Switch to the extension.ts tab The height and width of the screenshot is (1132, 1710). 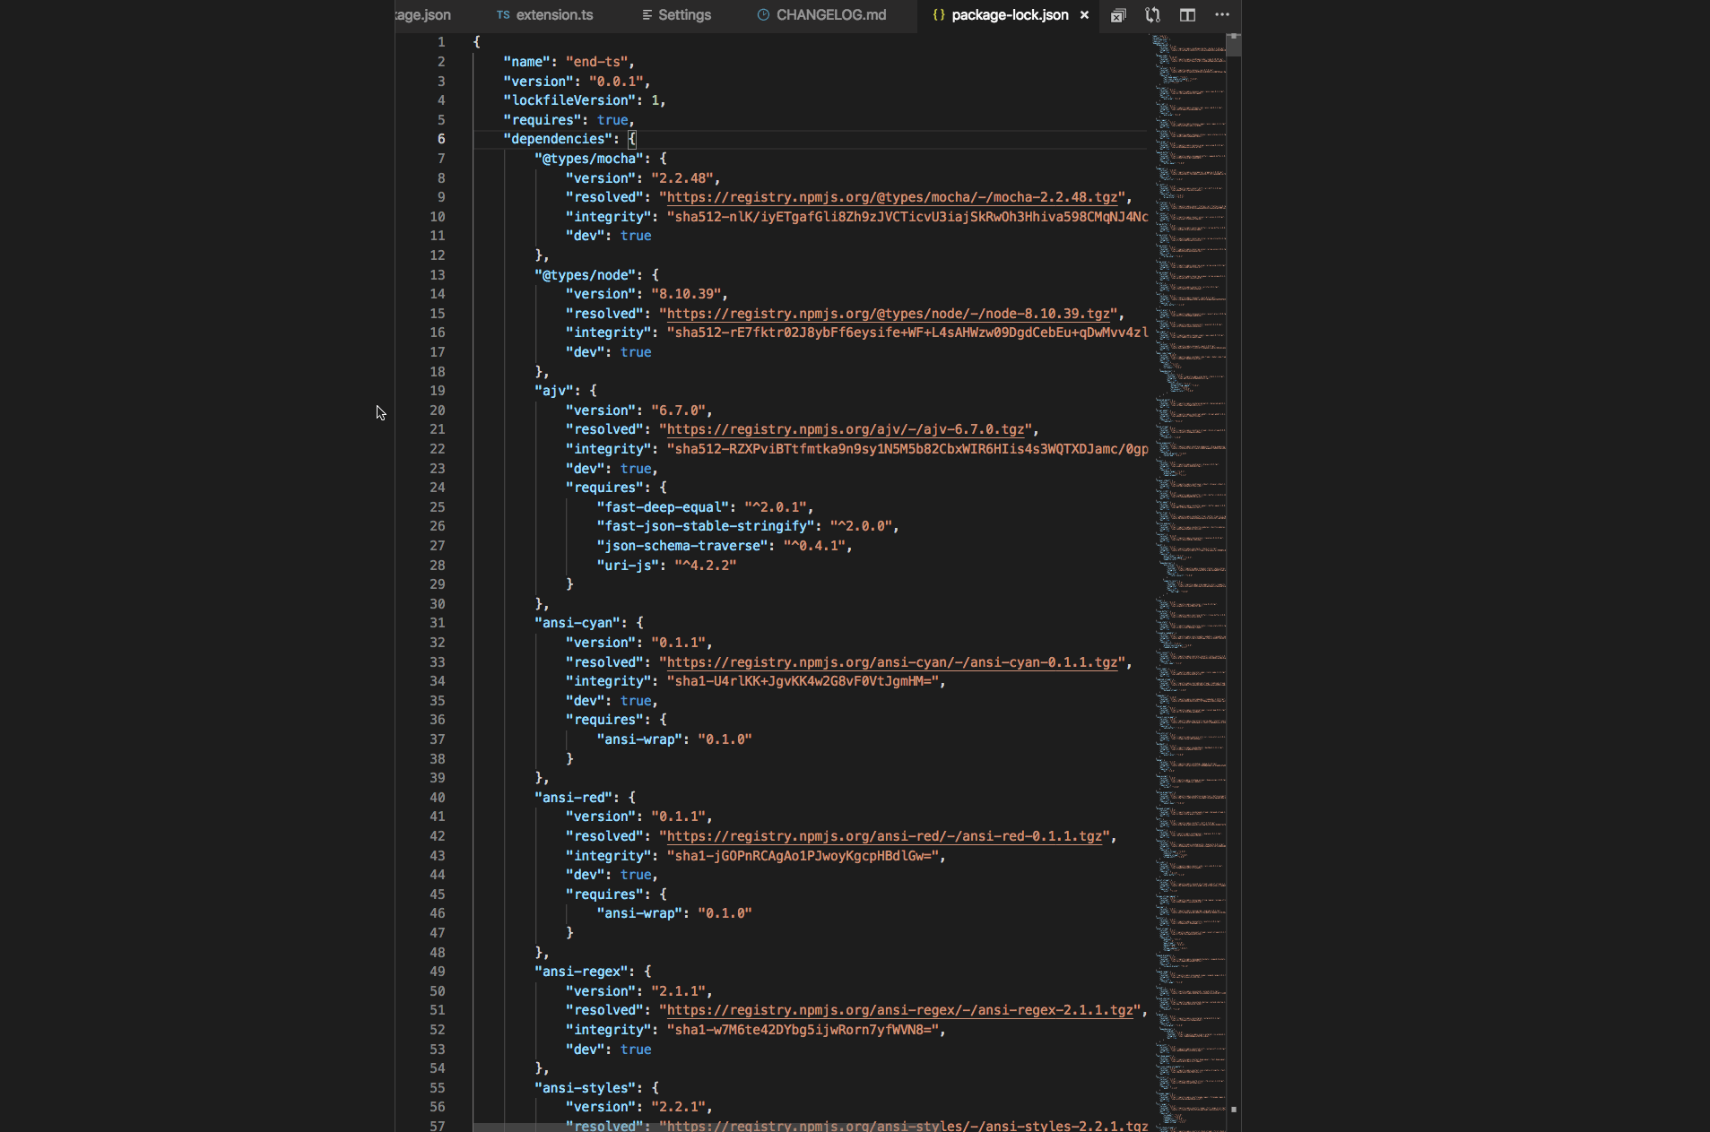[545, 15]
